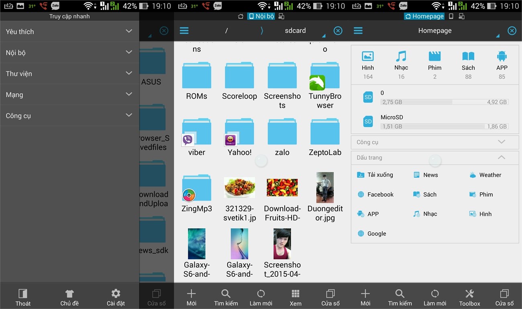Open Phim bookmark under Dấu trang

(481, 194)
